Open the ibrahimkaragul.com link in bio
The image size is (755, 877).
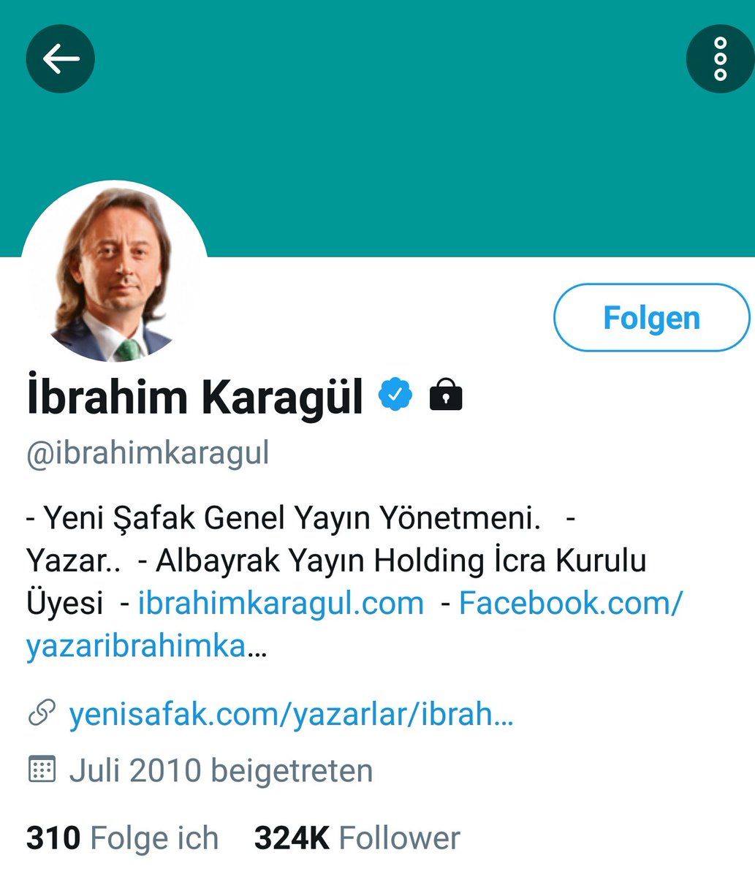tap(281, 604)
